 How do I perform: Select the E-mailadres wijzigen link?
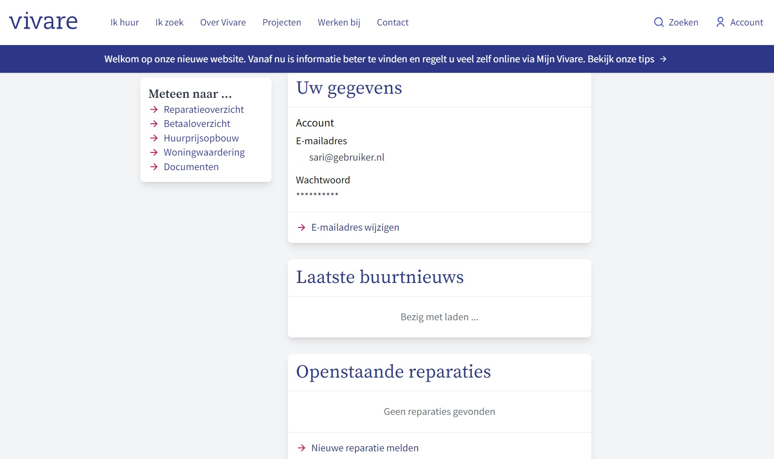pyautogui.click(x=355, y=227)
